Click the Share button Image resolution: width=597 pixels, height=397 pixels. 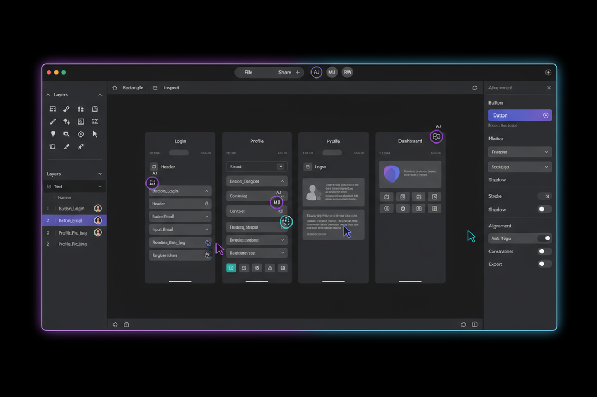(285, 73)
